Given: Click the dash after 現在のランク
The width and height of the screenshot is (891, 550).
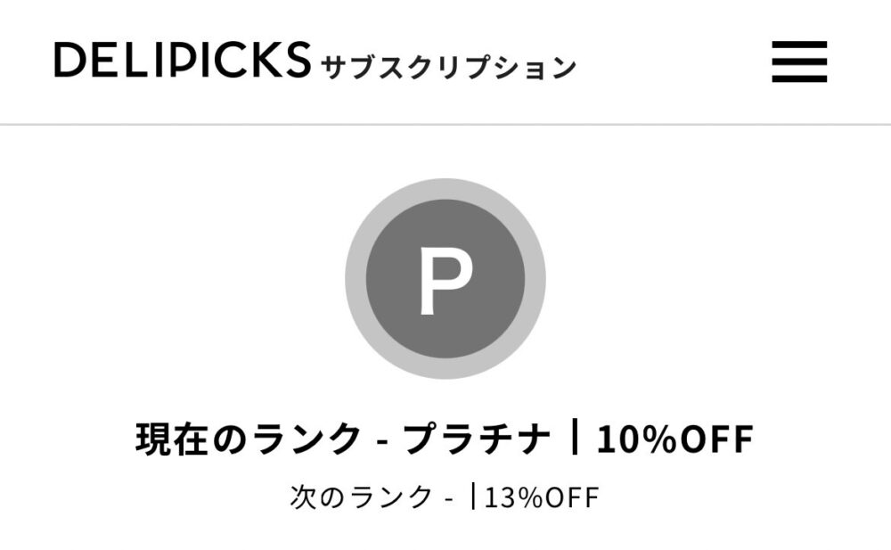Looking at the screenshot, I should pyautogui.click(x=381, y=441).
